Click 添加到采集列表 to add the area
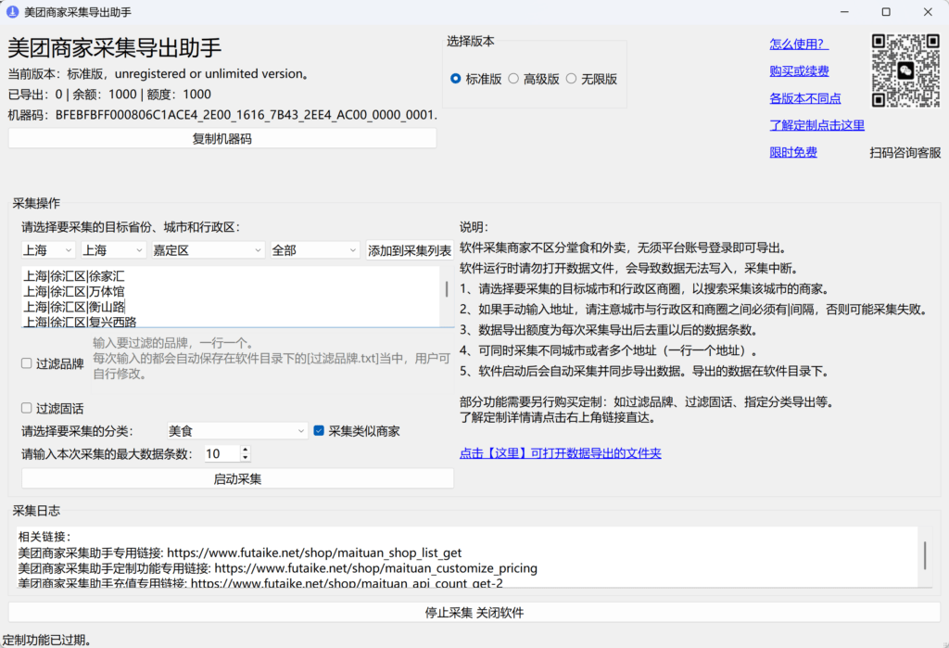 pyautogui.click(x=408, y=249)
